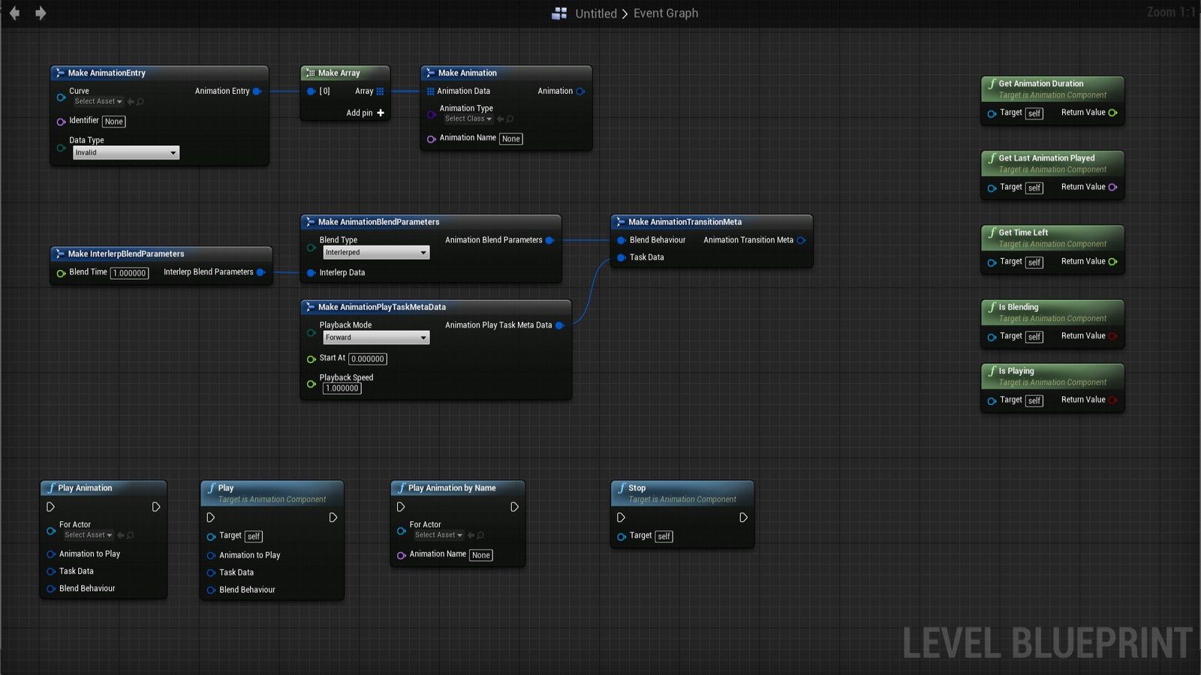
Task: Click the Blend Time value field
Action: point(129,273)
